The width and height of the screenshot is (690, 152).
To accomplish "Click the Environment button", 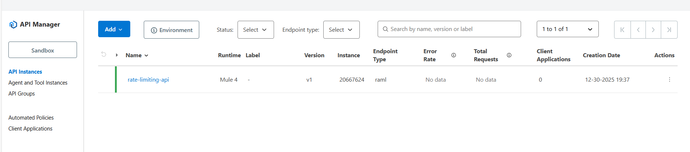I will 171,30.
